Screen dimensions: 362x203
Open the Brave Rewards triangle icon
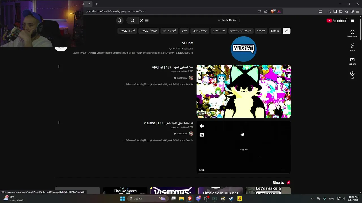[279, 11]
